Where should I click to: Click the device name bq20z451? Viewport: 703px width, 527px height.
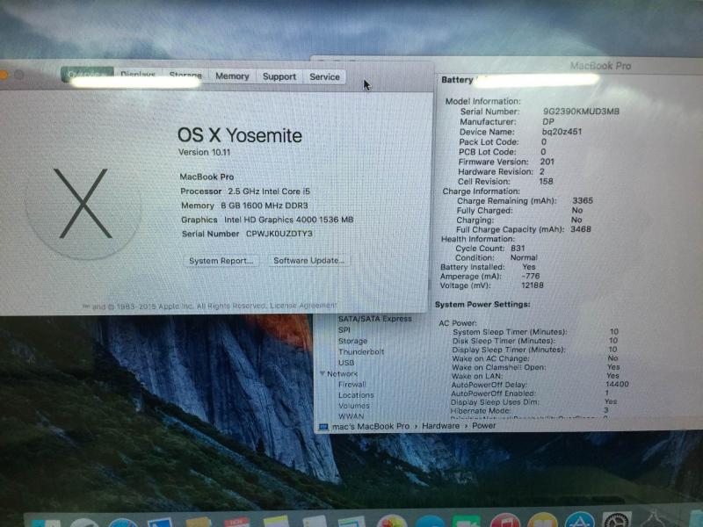tap(562, 132)
